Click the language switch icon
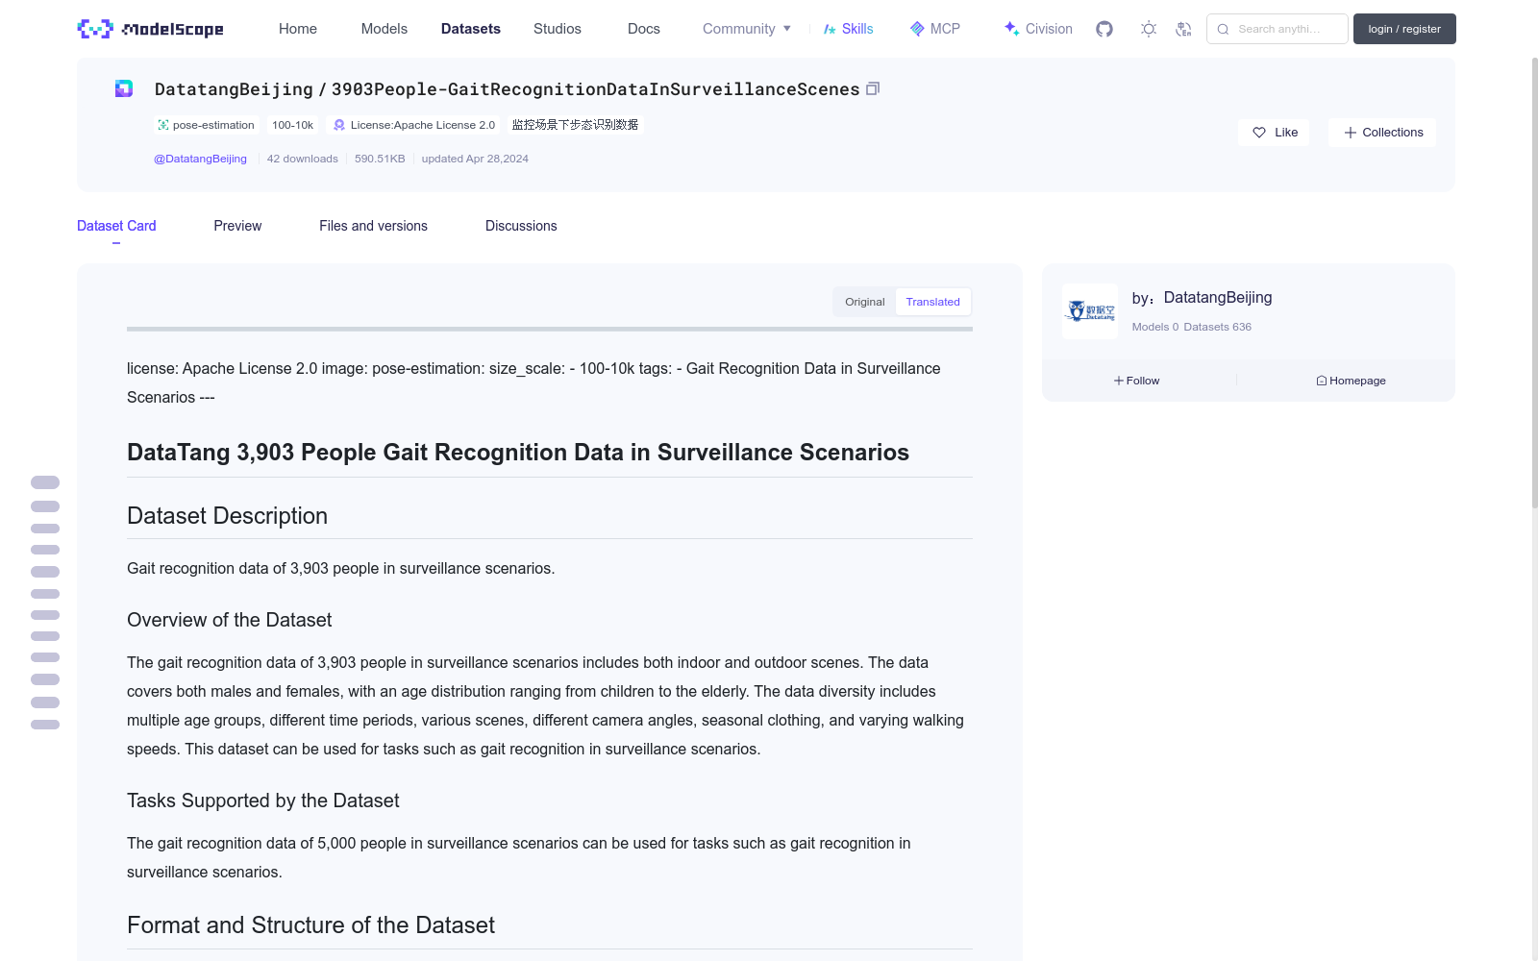Screen dimensions: 1538x961 tap(1183, 29)
